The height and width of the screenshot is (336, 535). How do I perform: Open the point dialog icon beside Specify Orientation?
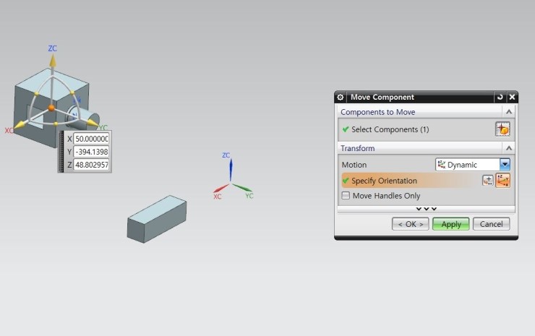point(488,181)
